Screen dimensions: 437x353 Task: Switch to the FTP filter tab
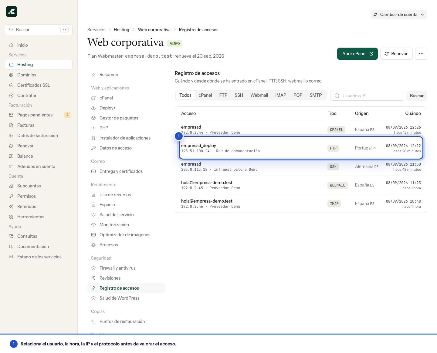pos(223,95)
